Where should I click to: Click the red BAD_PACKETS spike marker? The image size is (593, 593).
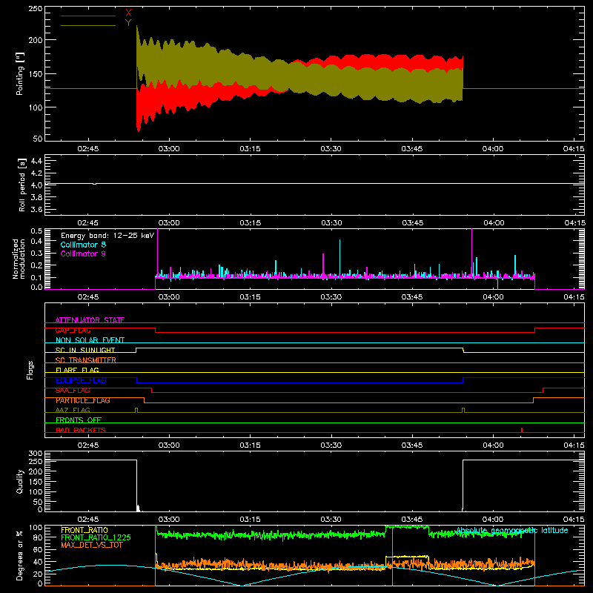pos(522,430)
